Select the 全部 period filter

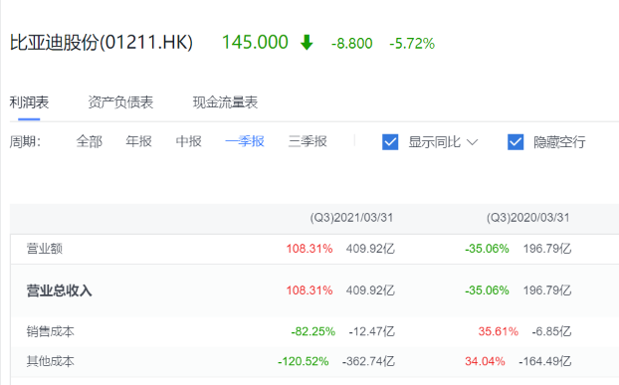click(90, 141)
